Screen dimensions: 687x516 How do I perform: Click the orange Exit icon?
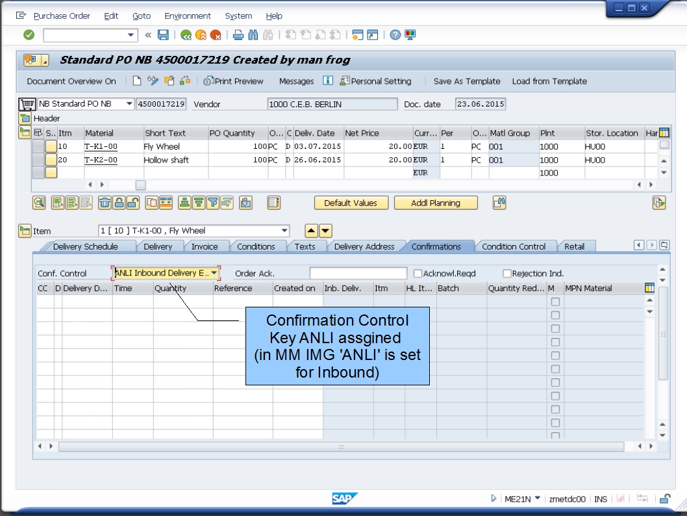point(201,35)
